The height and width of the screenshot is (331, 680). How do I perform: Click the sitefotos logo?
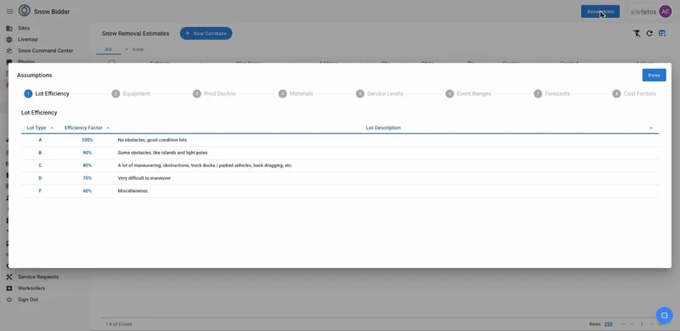tap(643, 12)
